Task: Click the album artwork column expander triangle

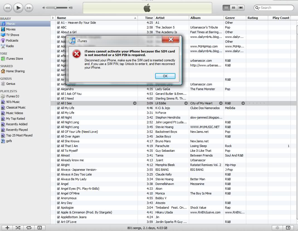Action: point(53,18)
